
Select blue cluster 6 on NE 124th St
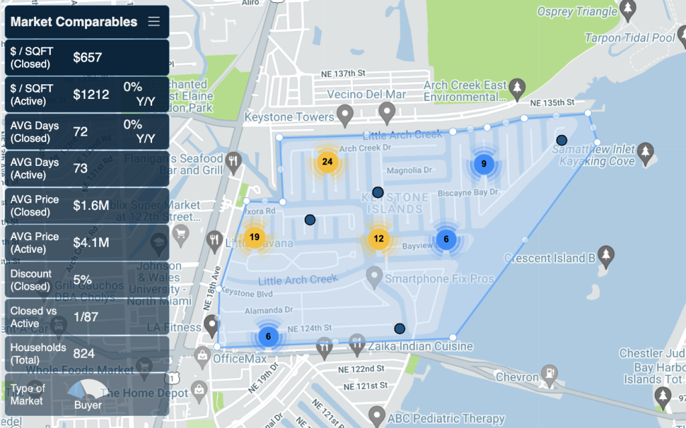pyautogui.click(x=268, y=337)
